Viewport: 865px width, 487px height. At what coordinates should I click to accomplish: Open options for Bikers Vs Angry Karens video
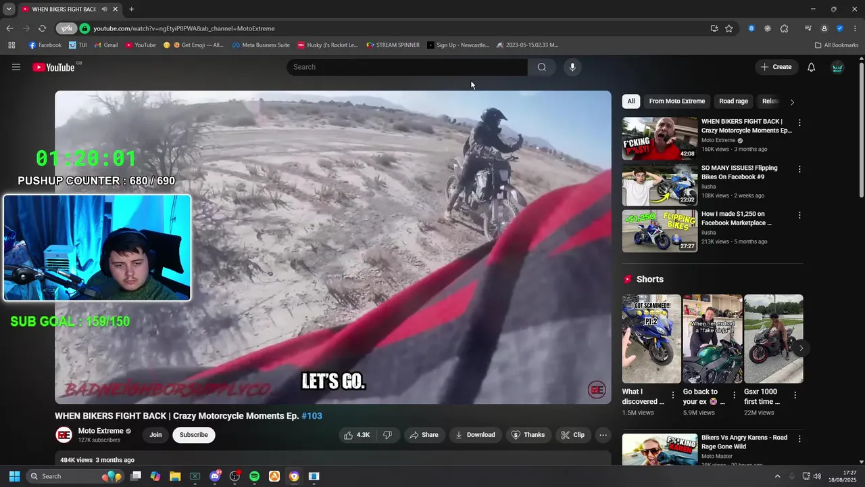click(x=799, y=439)
